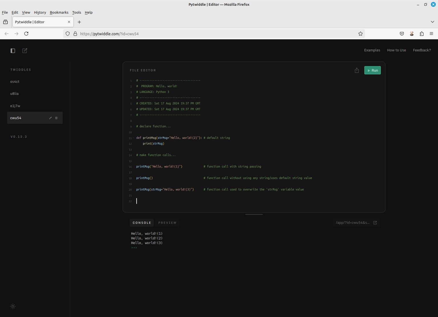Place cursor on the 'def printMsg' line
The width and height of the screenshot is (438, 317).
pyautogui.click(x=183, y=138)
